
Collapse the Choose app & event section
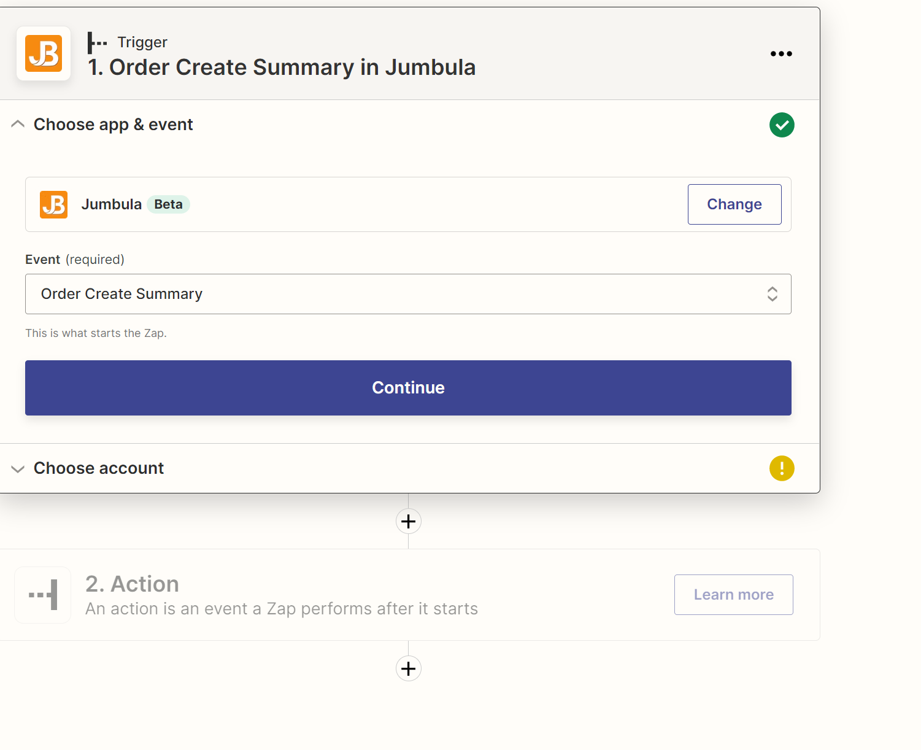[x=18, y=125]
